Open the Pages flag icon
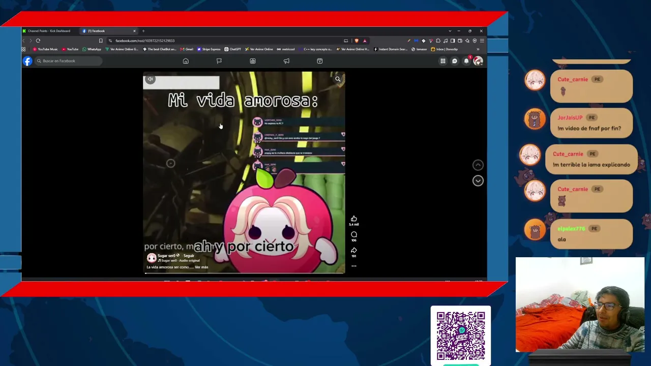 219,61
